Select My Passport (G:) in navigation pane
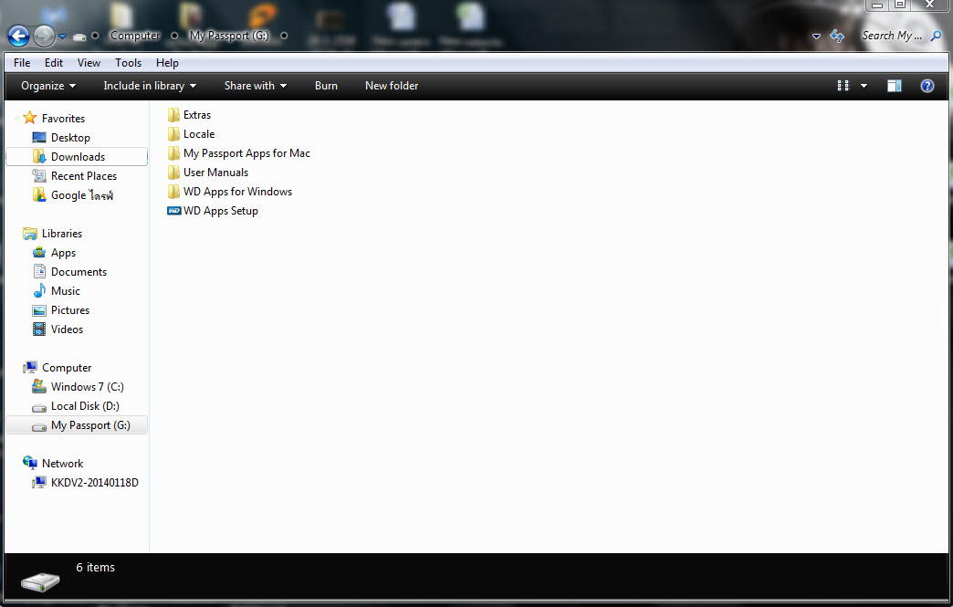The width and height of the screenshot is (953, 607). (77, 425)
